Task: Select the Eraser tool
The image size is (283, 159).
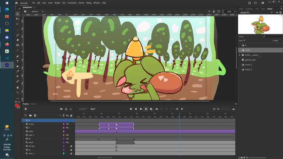Action: click(18, 40)
